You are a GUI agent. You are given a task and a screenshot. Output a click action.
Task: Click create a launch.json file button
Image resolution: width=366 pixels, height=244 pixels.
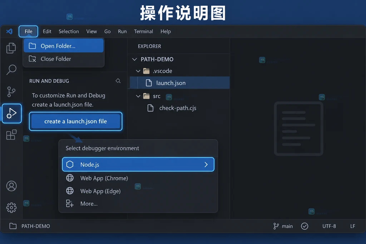tap(76, 121)
